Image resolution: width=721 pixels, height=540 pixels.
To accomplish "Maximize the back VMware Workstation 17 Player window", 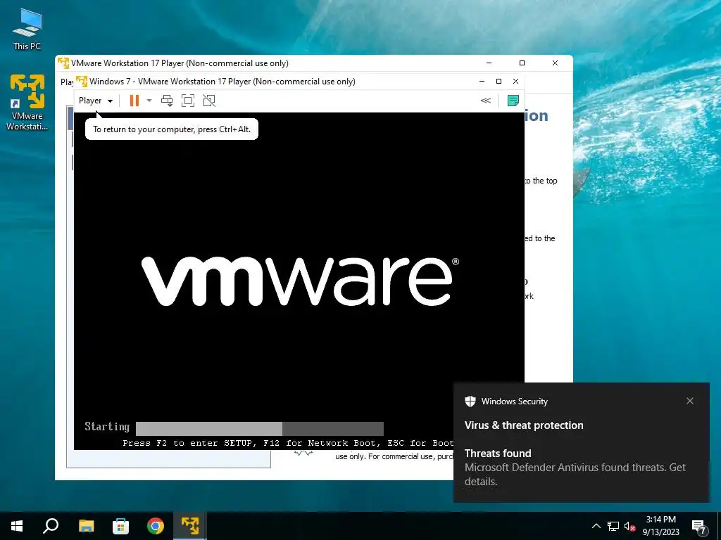I will point(522,63).
